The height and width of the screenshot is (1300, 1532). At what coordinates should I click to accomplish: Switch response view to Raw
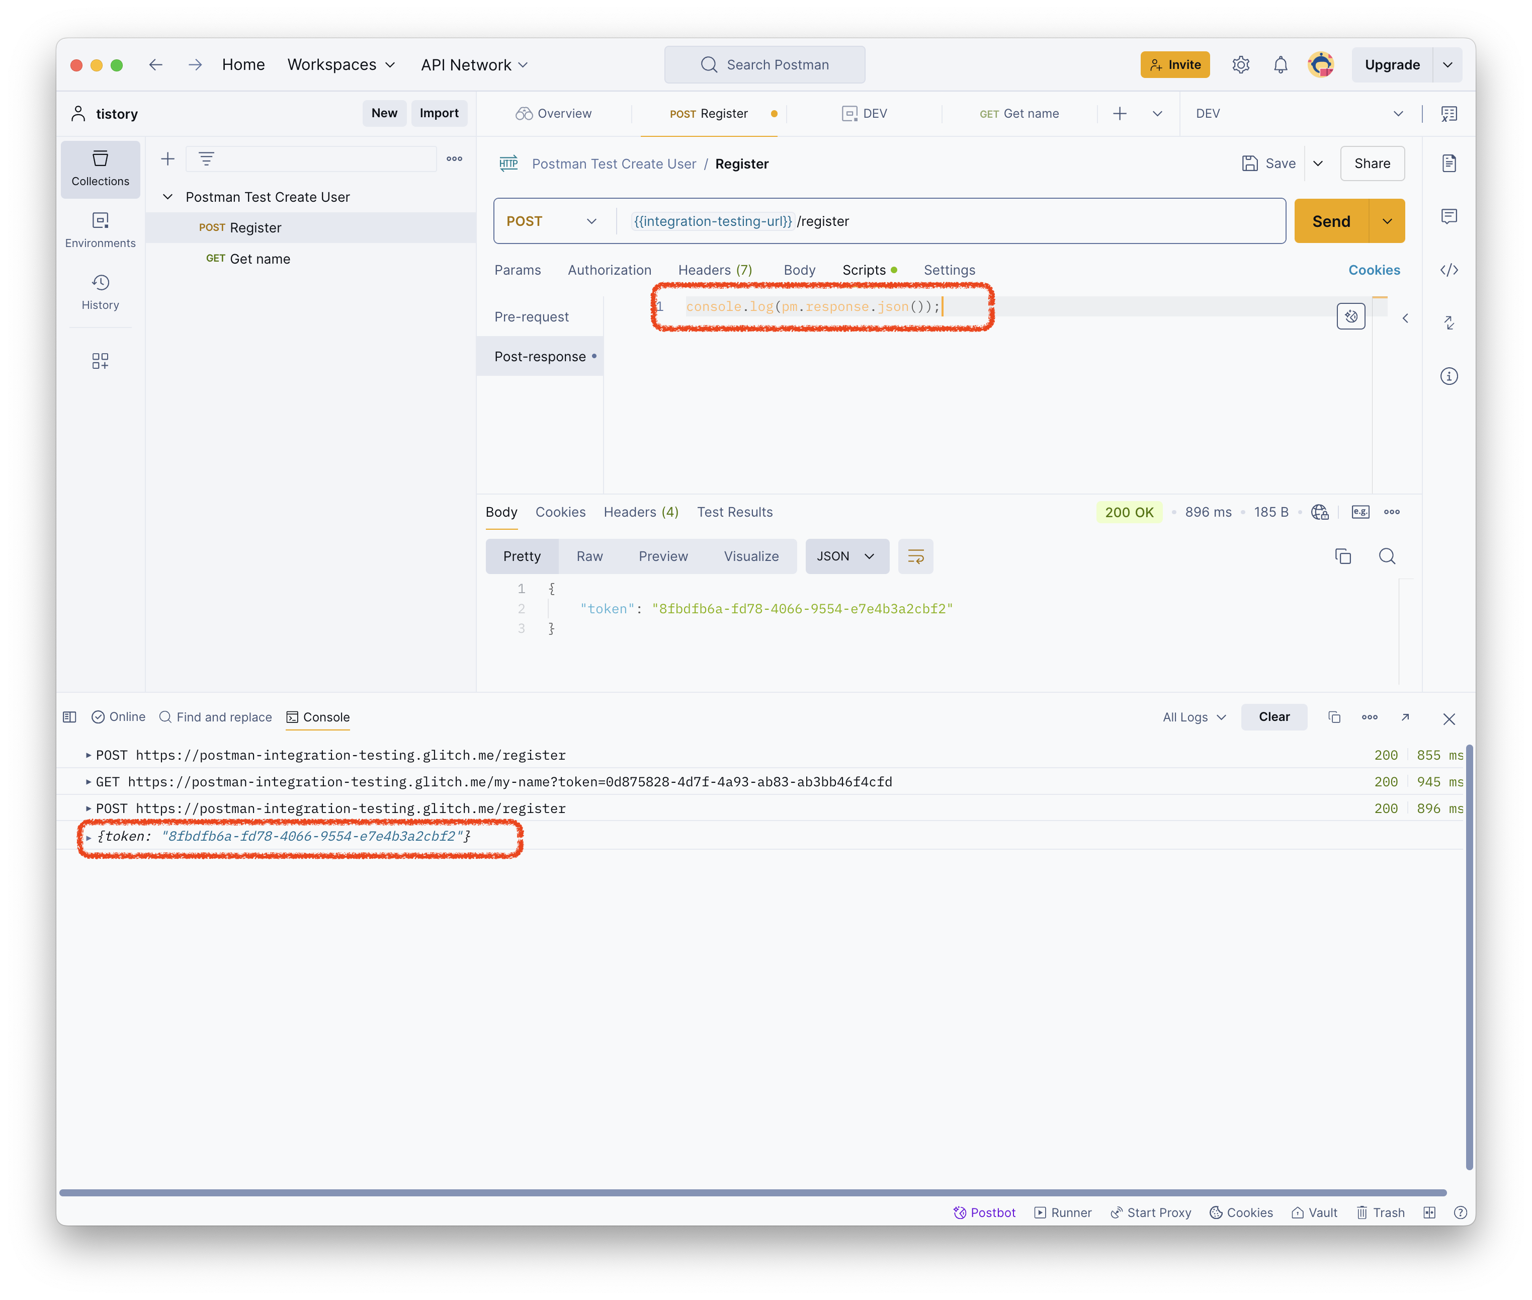[589, 556]
